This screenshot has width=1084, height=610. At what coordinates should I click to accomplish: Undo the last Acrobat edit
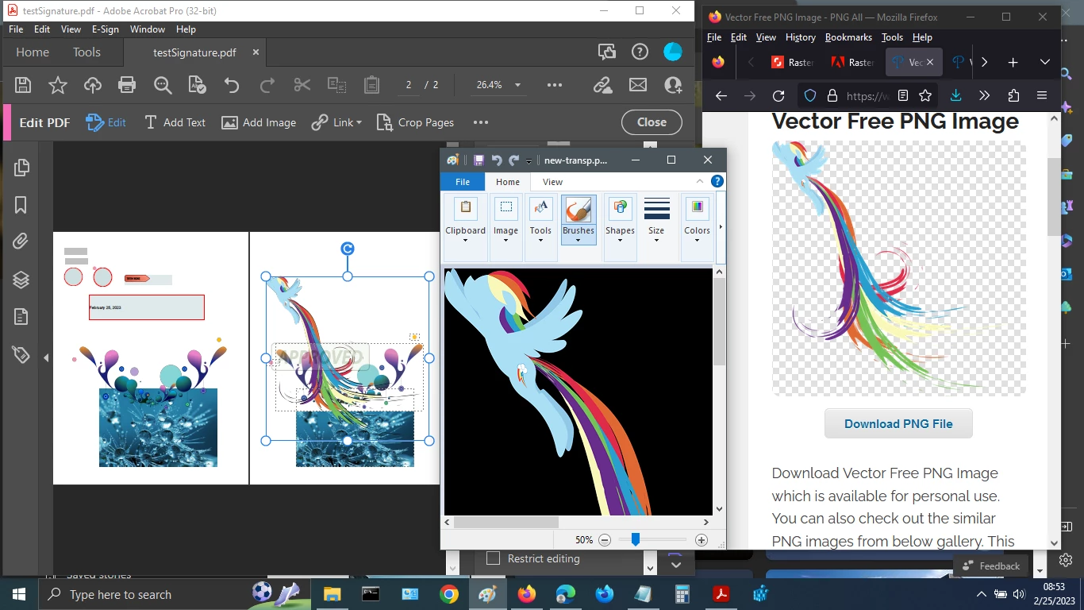232,85
